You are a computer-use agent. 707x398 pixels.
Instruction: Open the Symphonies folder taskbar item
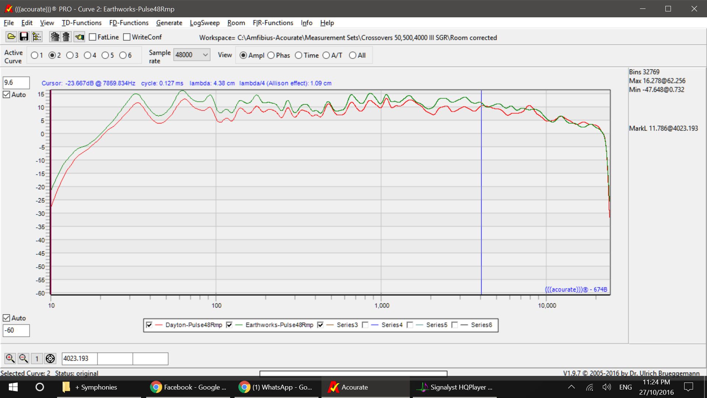99,387
